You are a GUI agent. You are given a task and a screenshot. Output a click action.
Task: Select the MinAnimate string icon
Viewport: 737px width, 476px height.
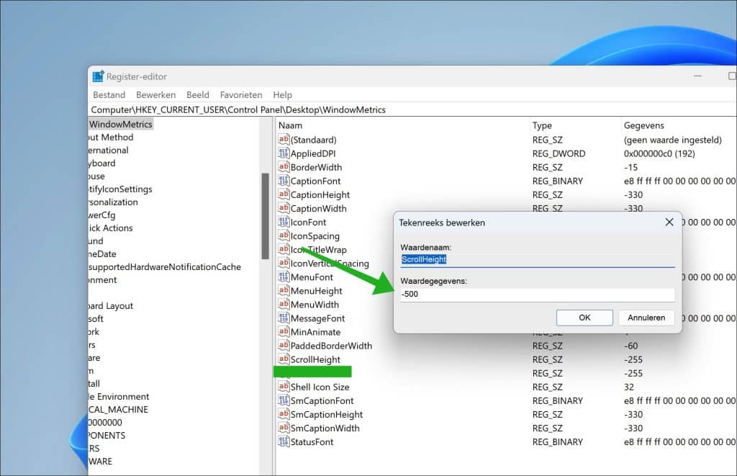pos(284,331)
